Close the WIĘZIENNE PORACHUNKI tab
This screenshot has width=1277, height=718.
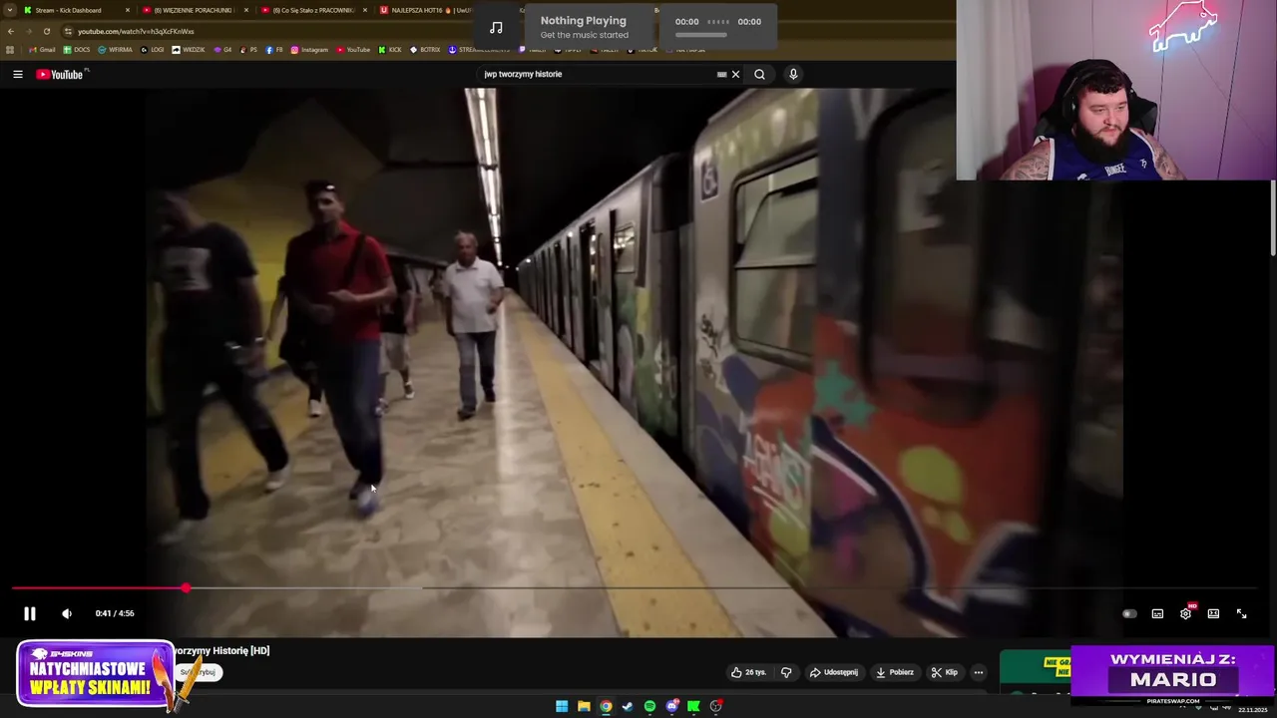coord(245,10)
